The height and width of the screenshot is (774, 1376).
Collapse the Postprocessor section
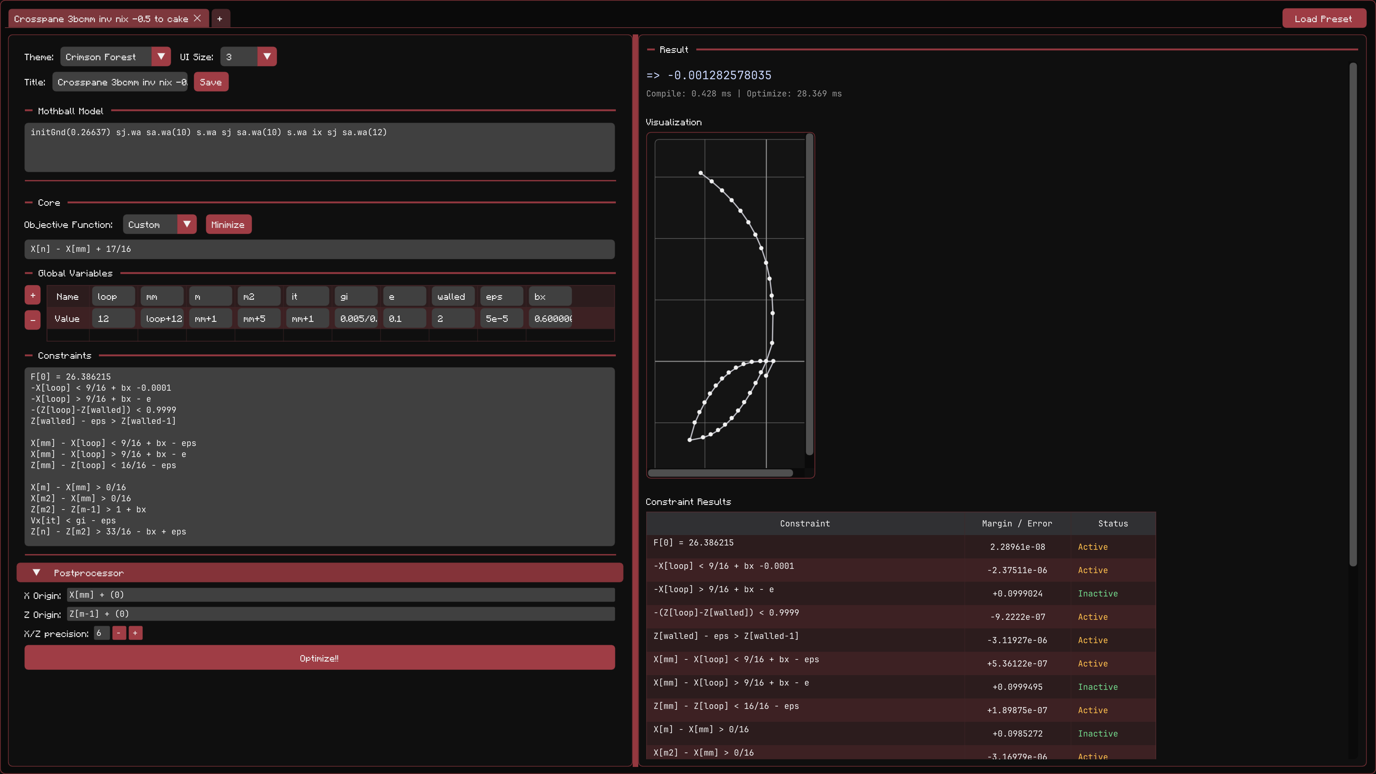[319, 573]
